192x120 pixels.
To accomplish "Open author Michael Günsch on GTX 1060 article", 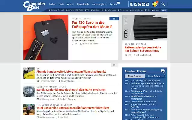I will [142, 55].
